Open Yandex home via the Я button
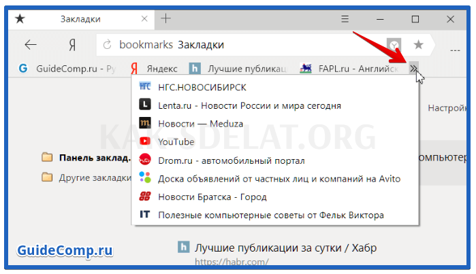 [72, 45]
